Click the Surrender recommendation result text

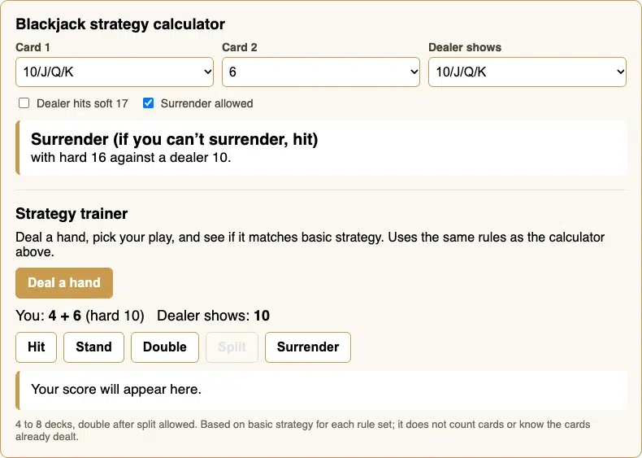click(175, 139)
